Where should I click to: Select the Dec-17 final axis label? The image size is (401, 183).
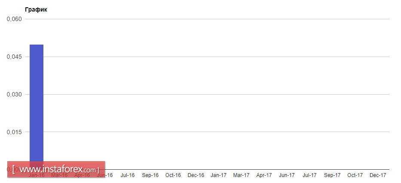(378, 175)
